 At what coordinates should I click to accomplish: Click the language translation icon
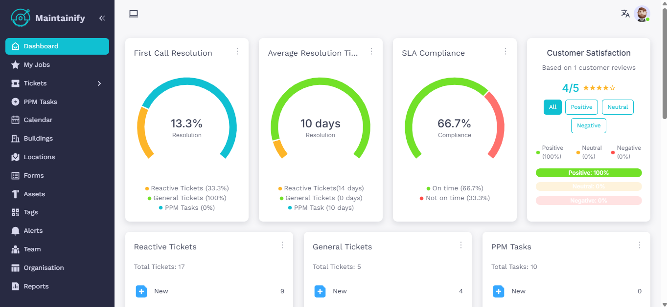tap(625, 14)
